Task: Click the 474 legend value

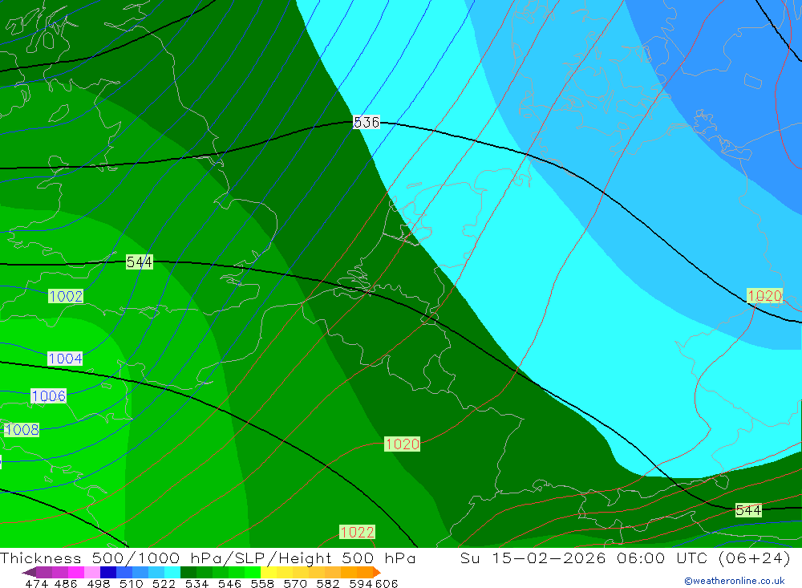Action: (x=36, y=583)
